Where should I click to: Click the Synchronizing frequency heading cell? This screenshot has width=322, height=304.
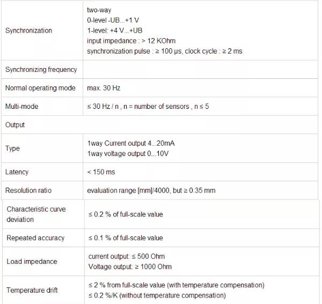click(x=41, y=69)
